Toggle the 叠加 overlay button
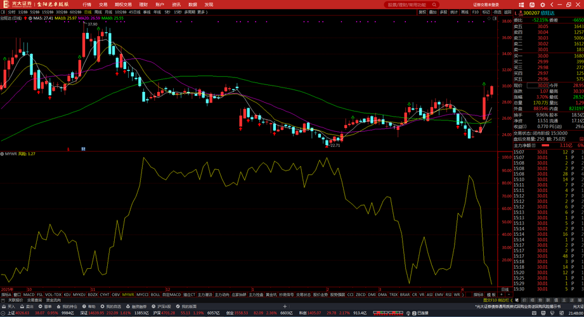This screenshot has height=317, width=584. click(x=433, y=12)
